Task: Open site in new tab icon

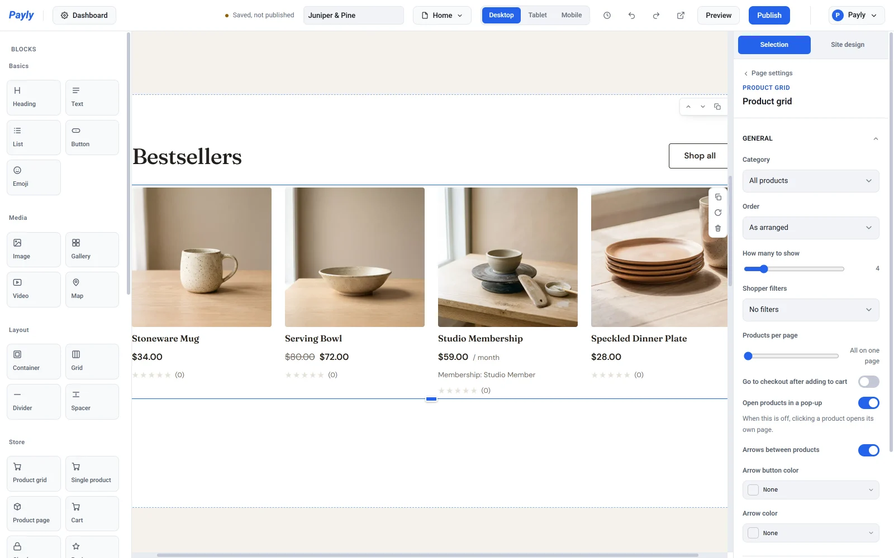Action: pyautogui.click(x=681, y=16)
